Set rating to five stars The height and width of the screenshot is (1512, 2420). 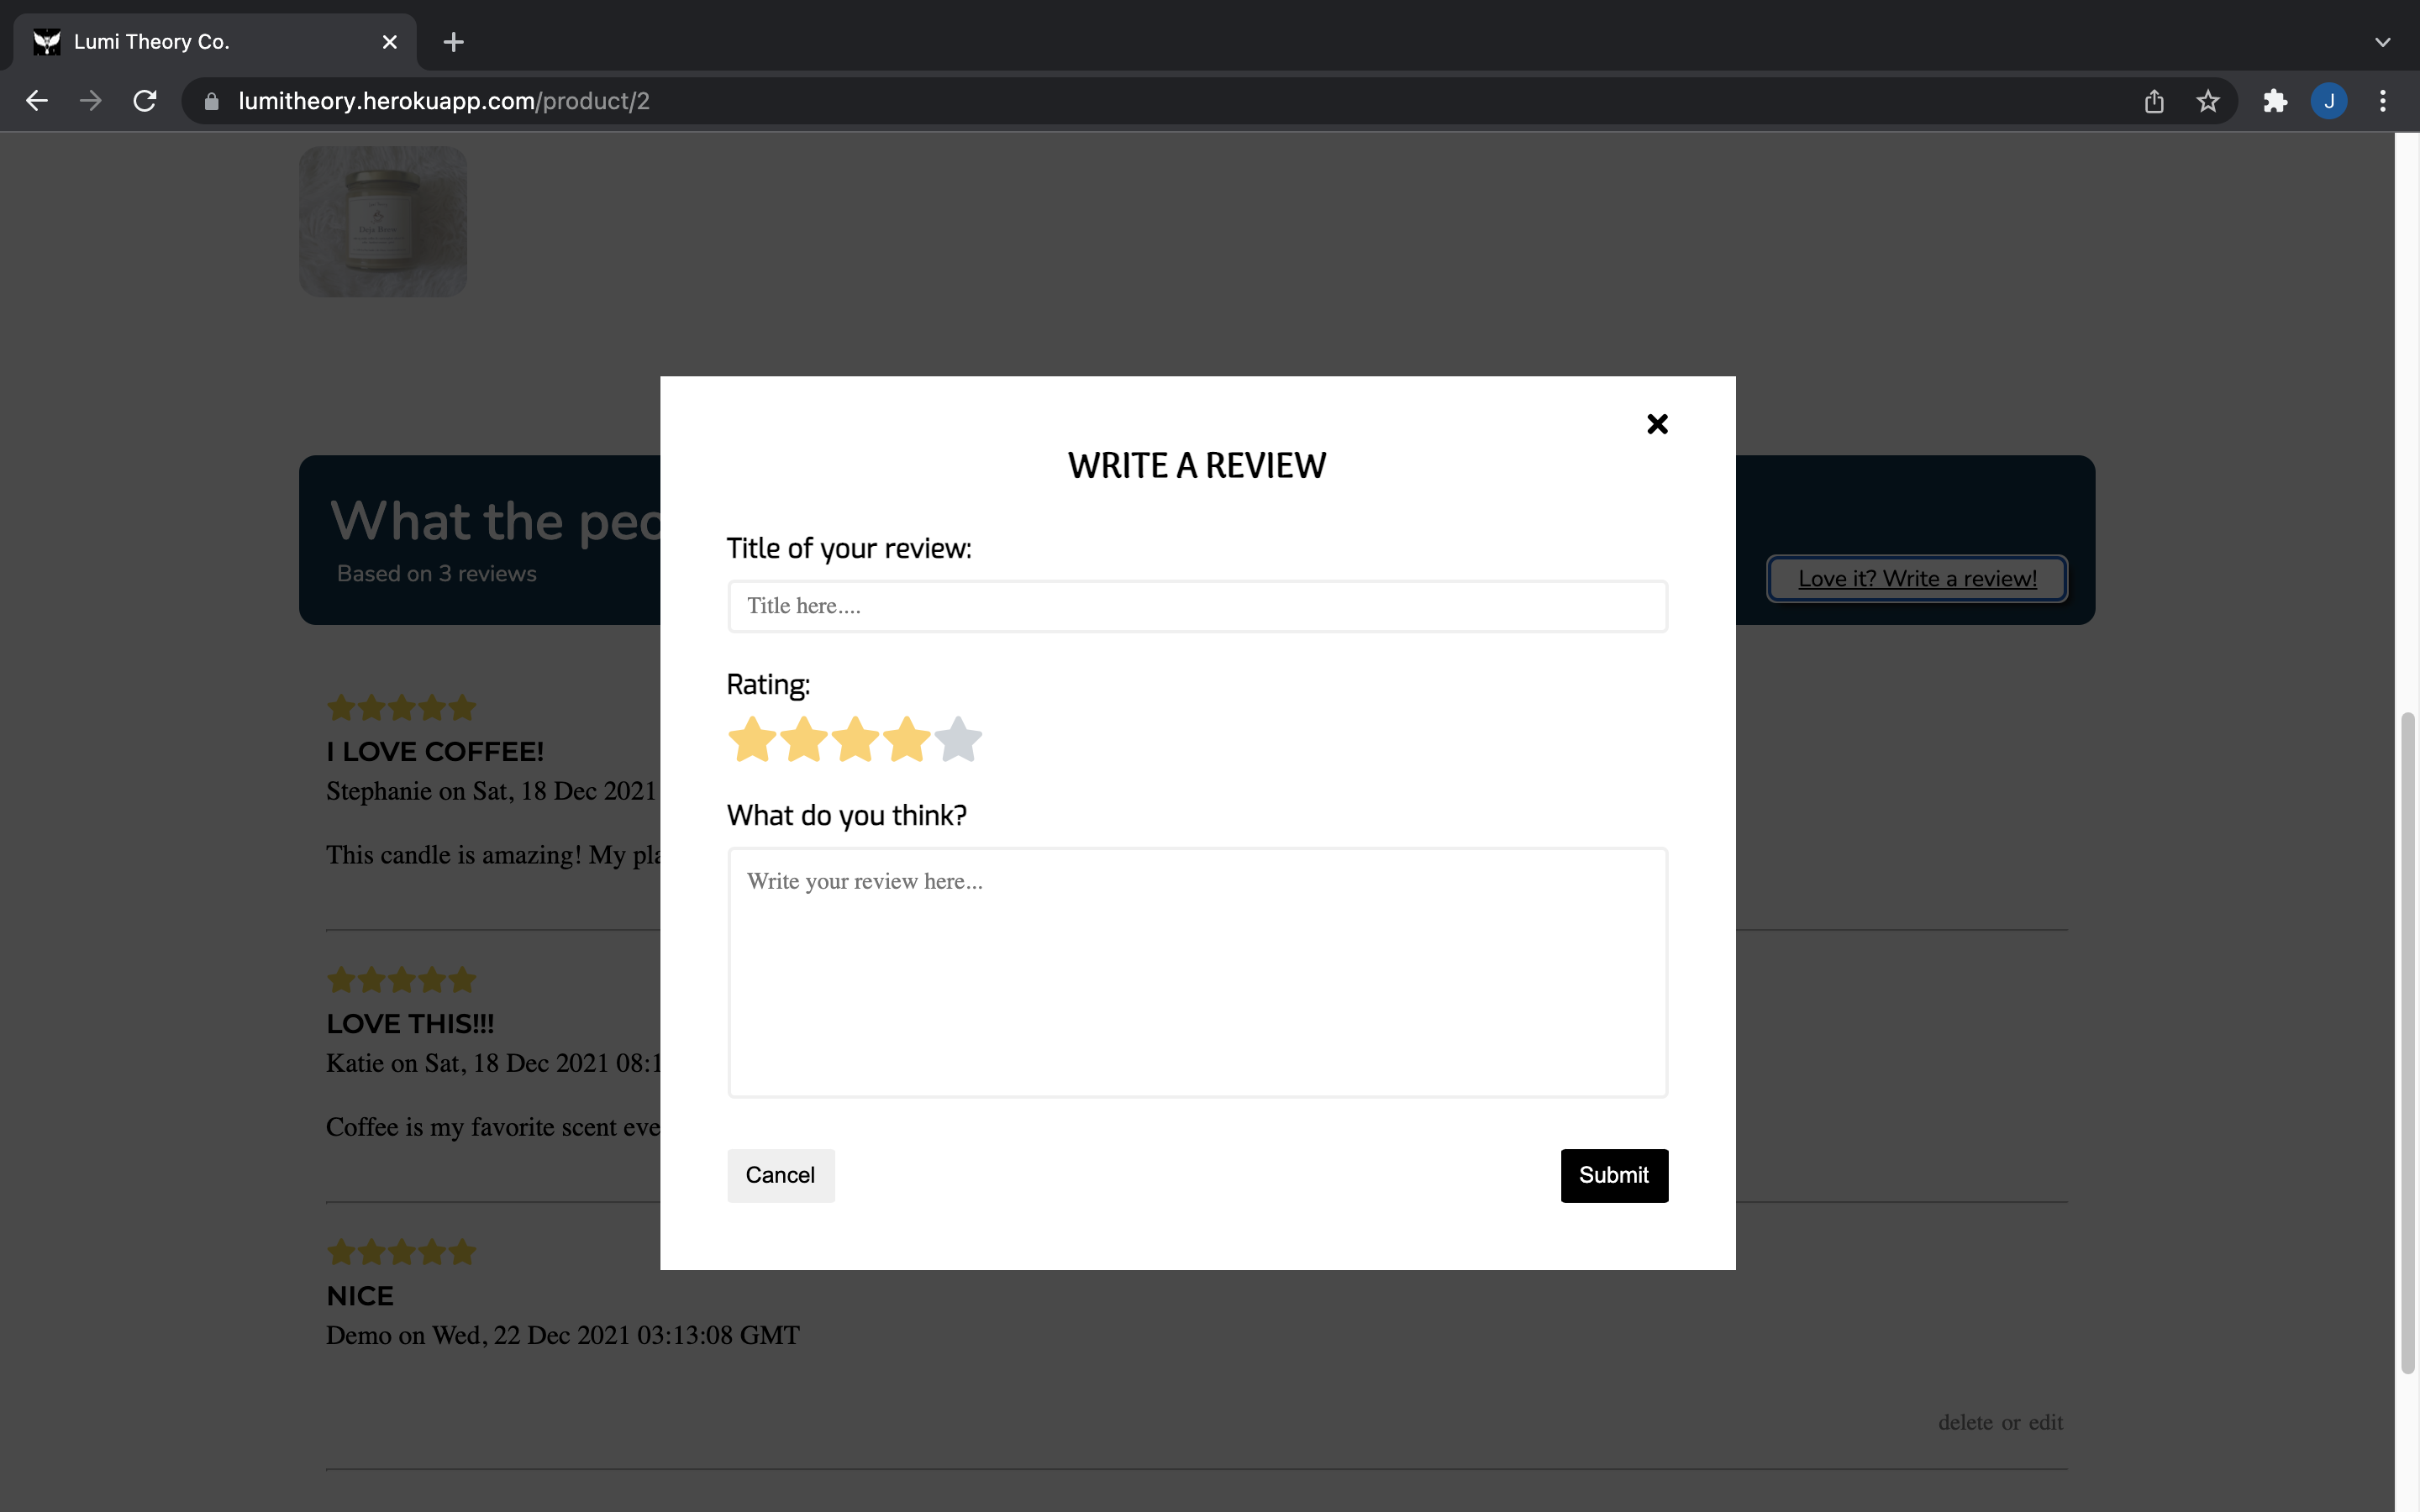958,740
